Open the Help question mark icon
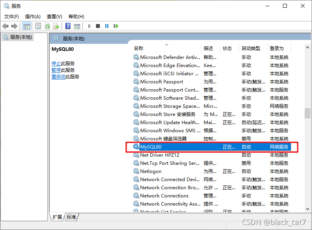The width and height of the screenshot is (312, 230). (x=68, y=26)
